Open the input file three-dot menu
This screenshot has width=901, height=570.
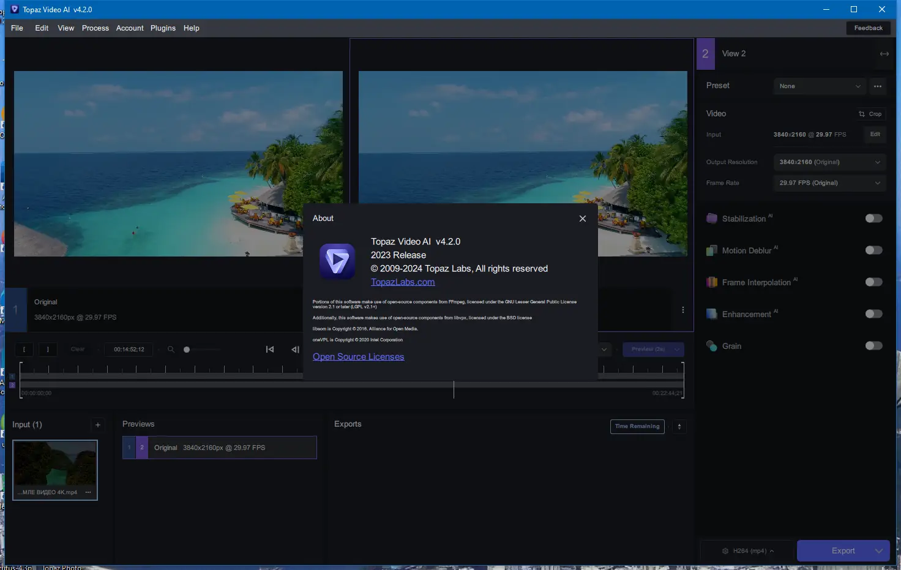pyautogui.click(x=88, y=492)
